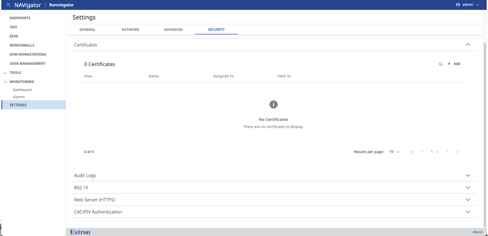The width and height of the screenshot is (488, 236).
Task: Add a new certificate
Action: (x=454, y=64)
